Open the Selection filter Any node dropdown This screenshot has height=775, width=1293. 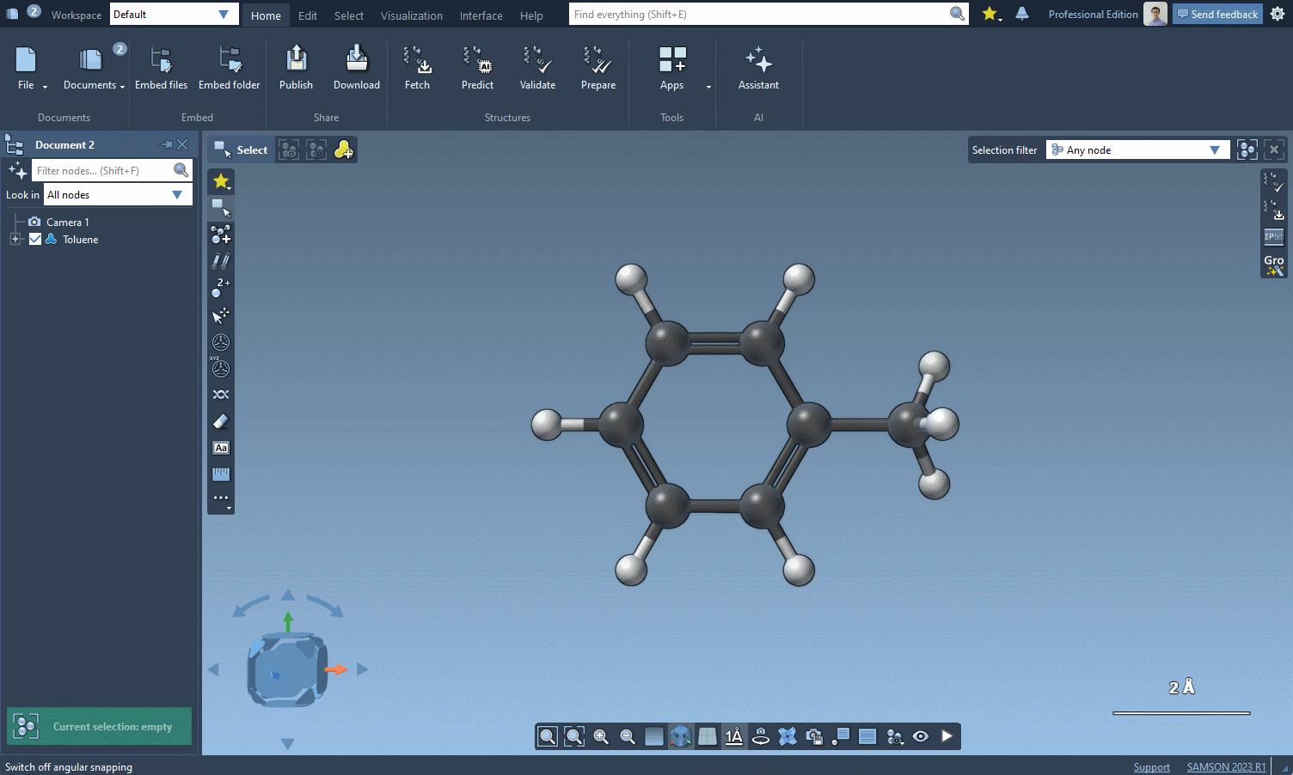pos(1137,150)
